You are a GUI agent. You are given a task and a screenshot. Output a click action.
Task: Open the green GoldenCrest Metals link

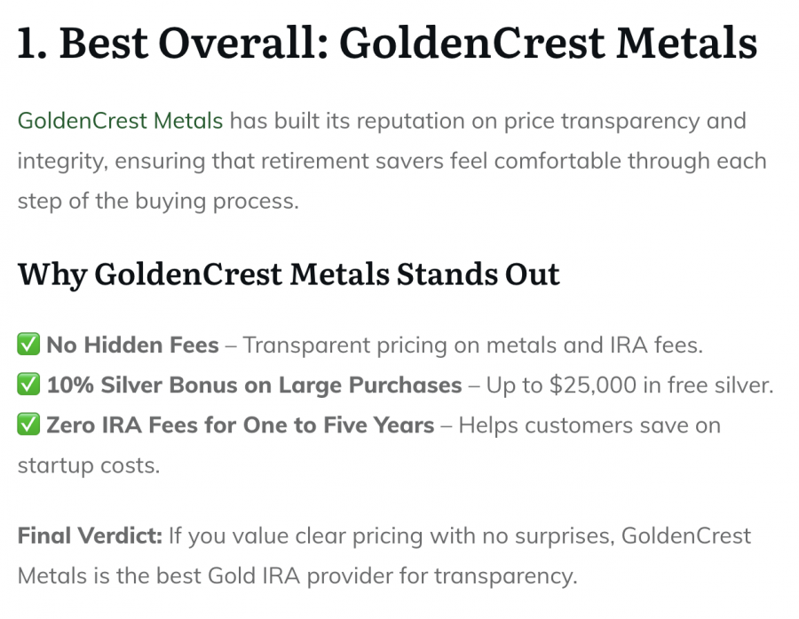pyautogui.click(x=120, y=121)
